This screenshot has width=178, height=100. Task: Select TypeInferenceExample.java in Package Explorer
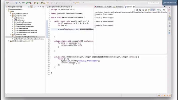point(25,26)
